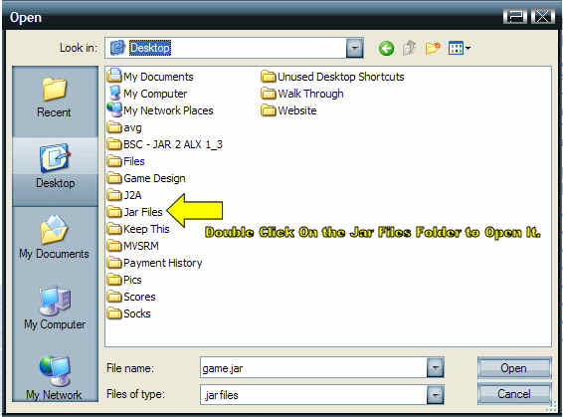Image resolution: width=563 pixels, height=417 pixels.
Task: Open My Documents in the places bar
Action: pyautogui.click(x=54, y=237)
